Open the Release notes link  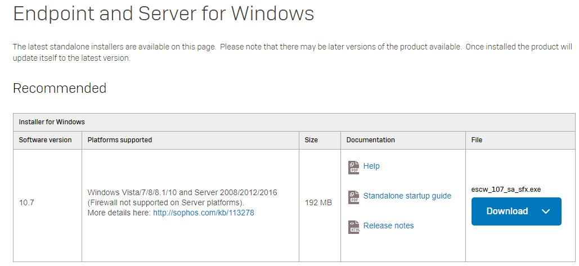(388, 226)
